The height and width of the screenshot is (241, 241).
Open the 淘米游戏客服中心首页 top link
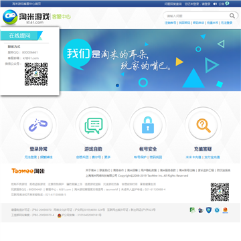coord(26,4)
